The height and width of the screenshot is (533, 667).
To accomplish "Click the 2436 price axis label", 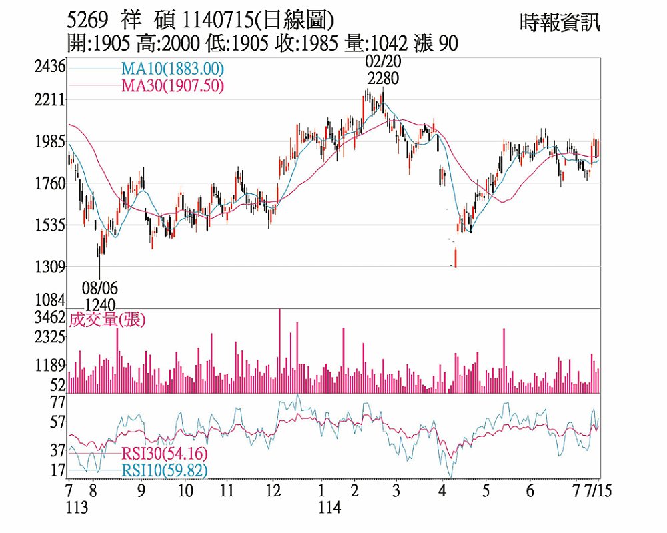I will pyautogui.click(x=50, y=67).
